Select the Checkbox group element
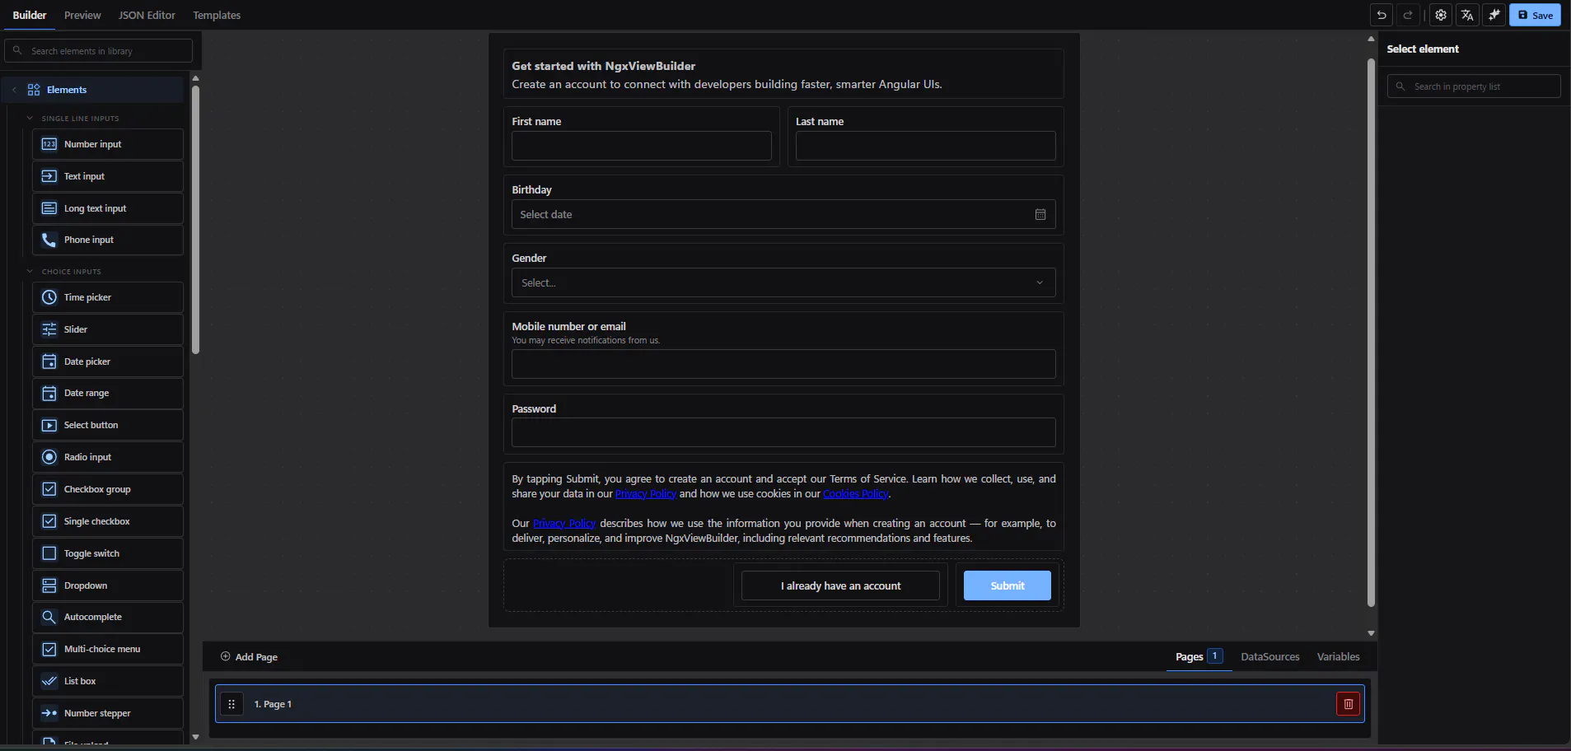Image resolution: width=1571 pixels, height=751 pixels. [108, 489]
